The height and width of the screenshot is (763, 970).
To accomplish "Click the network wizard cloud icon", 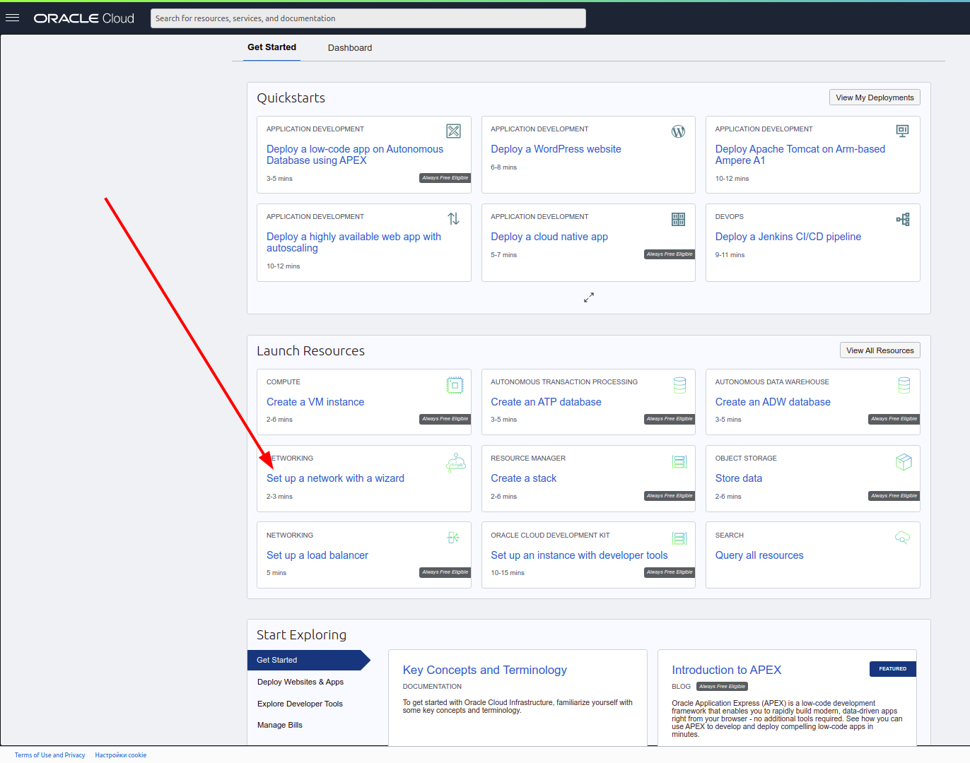I will tap(455, 462).
